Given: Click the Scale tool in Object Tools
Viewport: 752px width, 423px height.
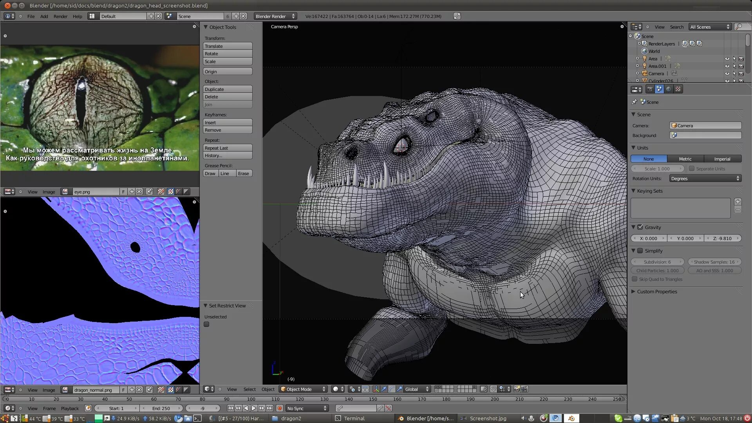Looking at the screenshot, I should point(228,61).
